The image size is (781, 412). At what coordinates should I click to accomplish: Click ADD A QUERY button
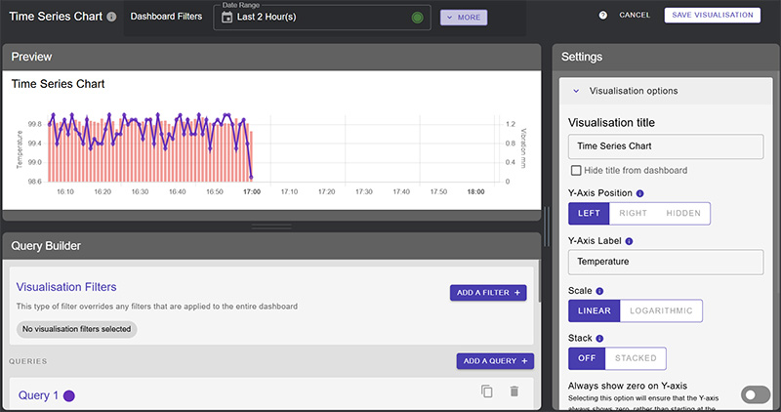coord(495,361)
